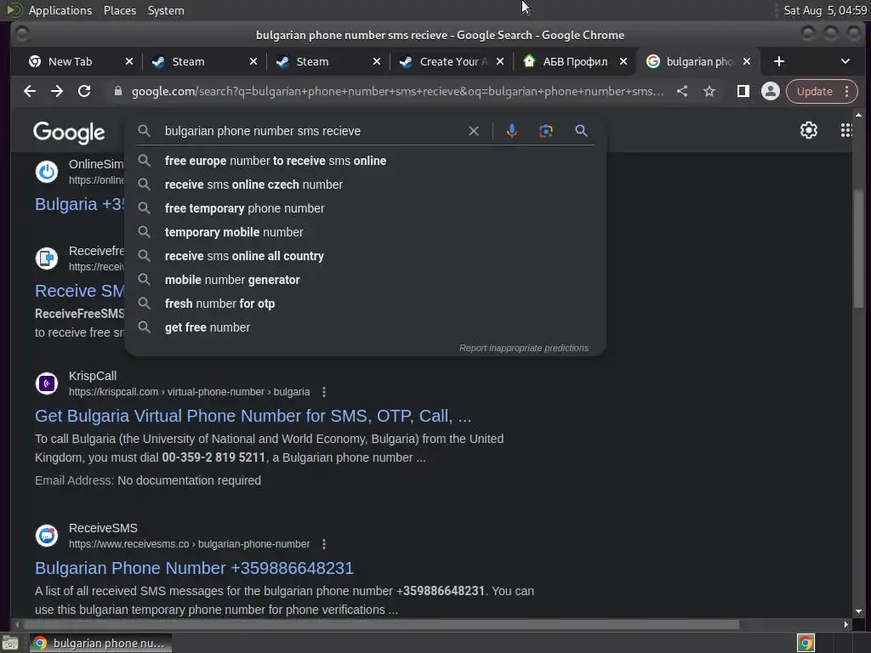The height and width of the screenshot is (653, 871).
Task: Switch to the New Tab tab
Action: tap(70, 61)
